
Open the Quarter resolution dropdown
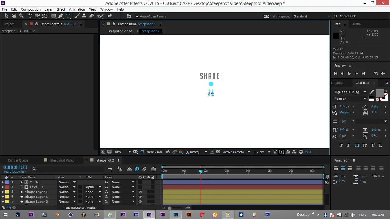(196, 152)
